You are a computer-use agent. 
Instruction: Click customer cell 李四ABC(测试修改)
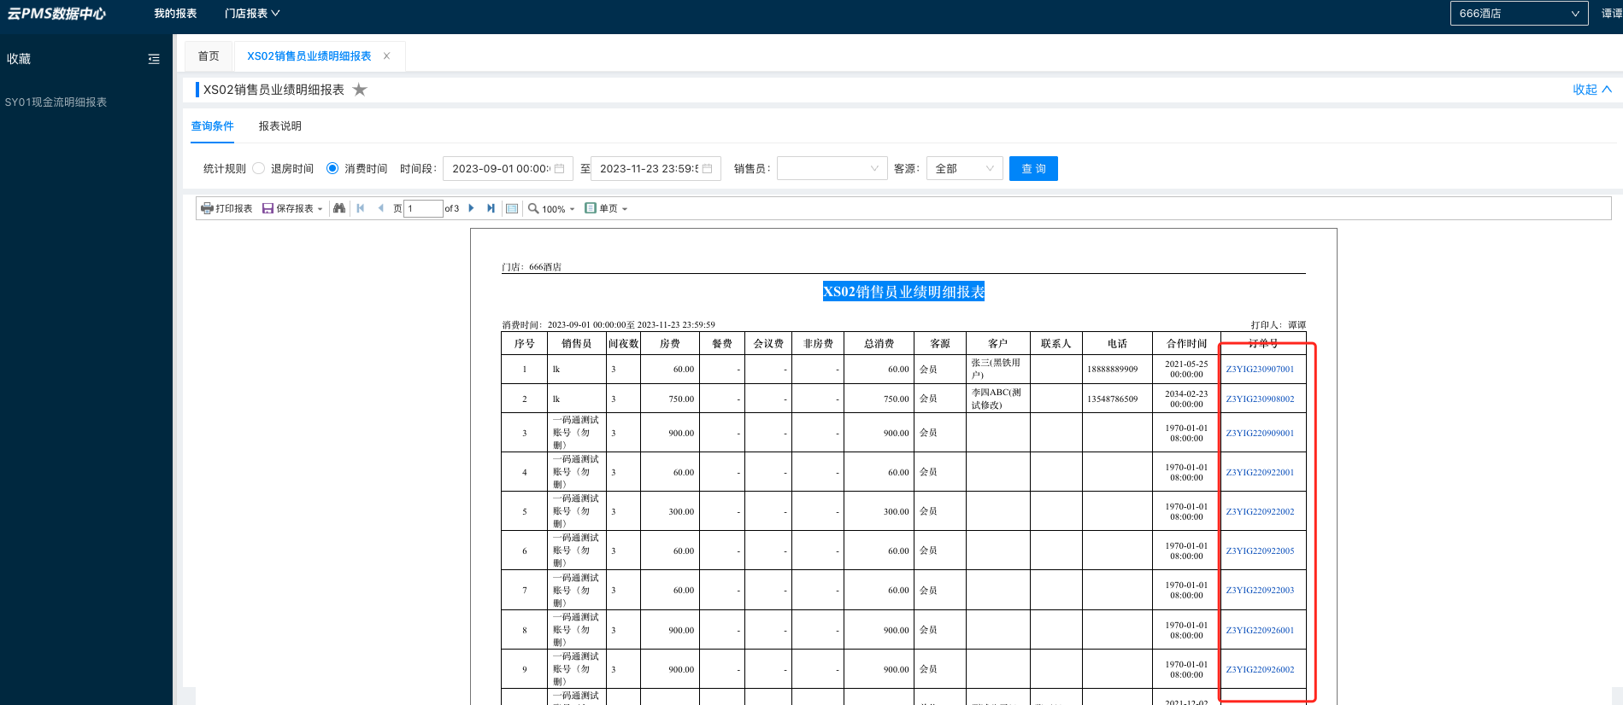(x=997, y=399)
